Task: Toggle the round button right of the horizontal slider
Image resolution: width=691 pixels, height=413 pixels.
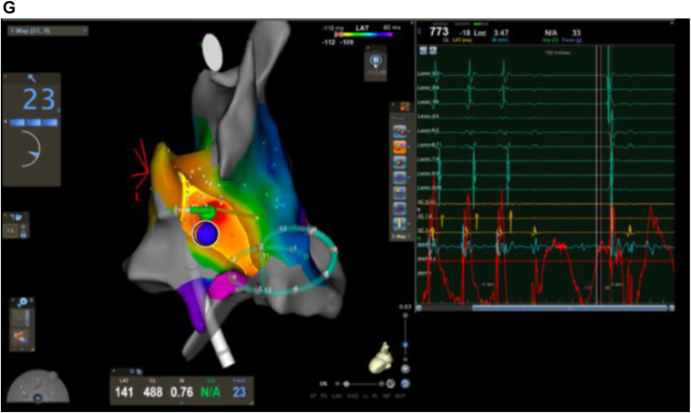Action: coord(389,385)
